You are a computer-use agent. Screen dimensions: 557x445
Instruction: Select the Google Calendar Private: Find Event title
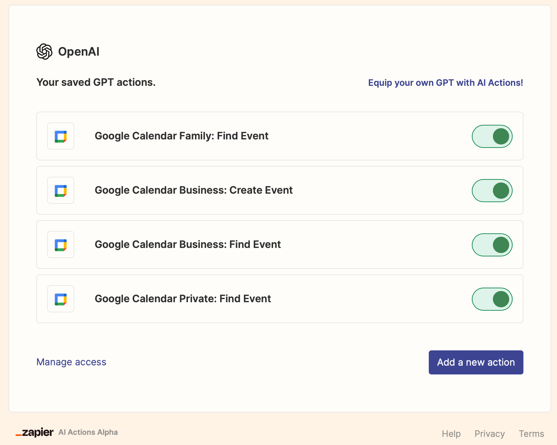pos(183,299)
